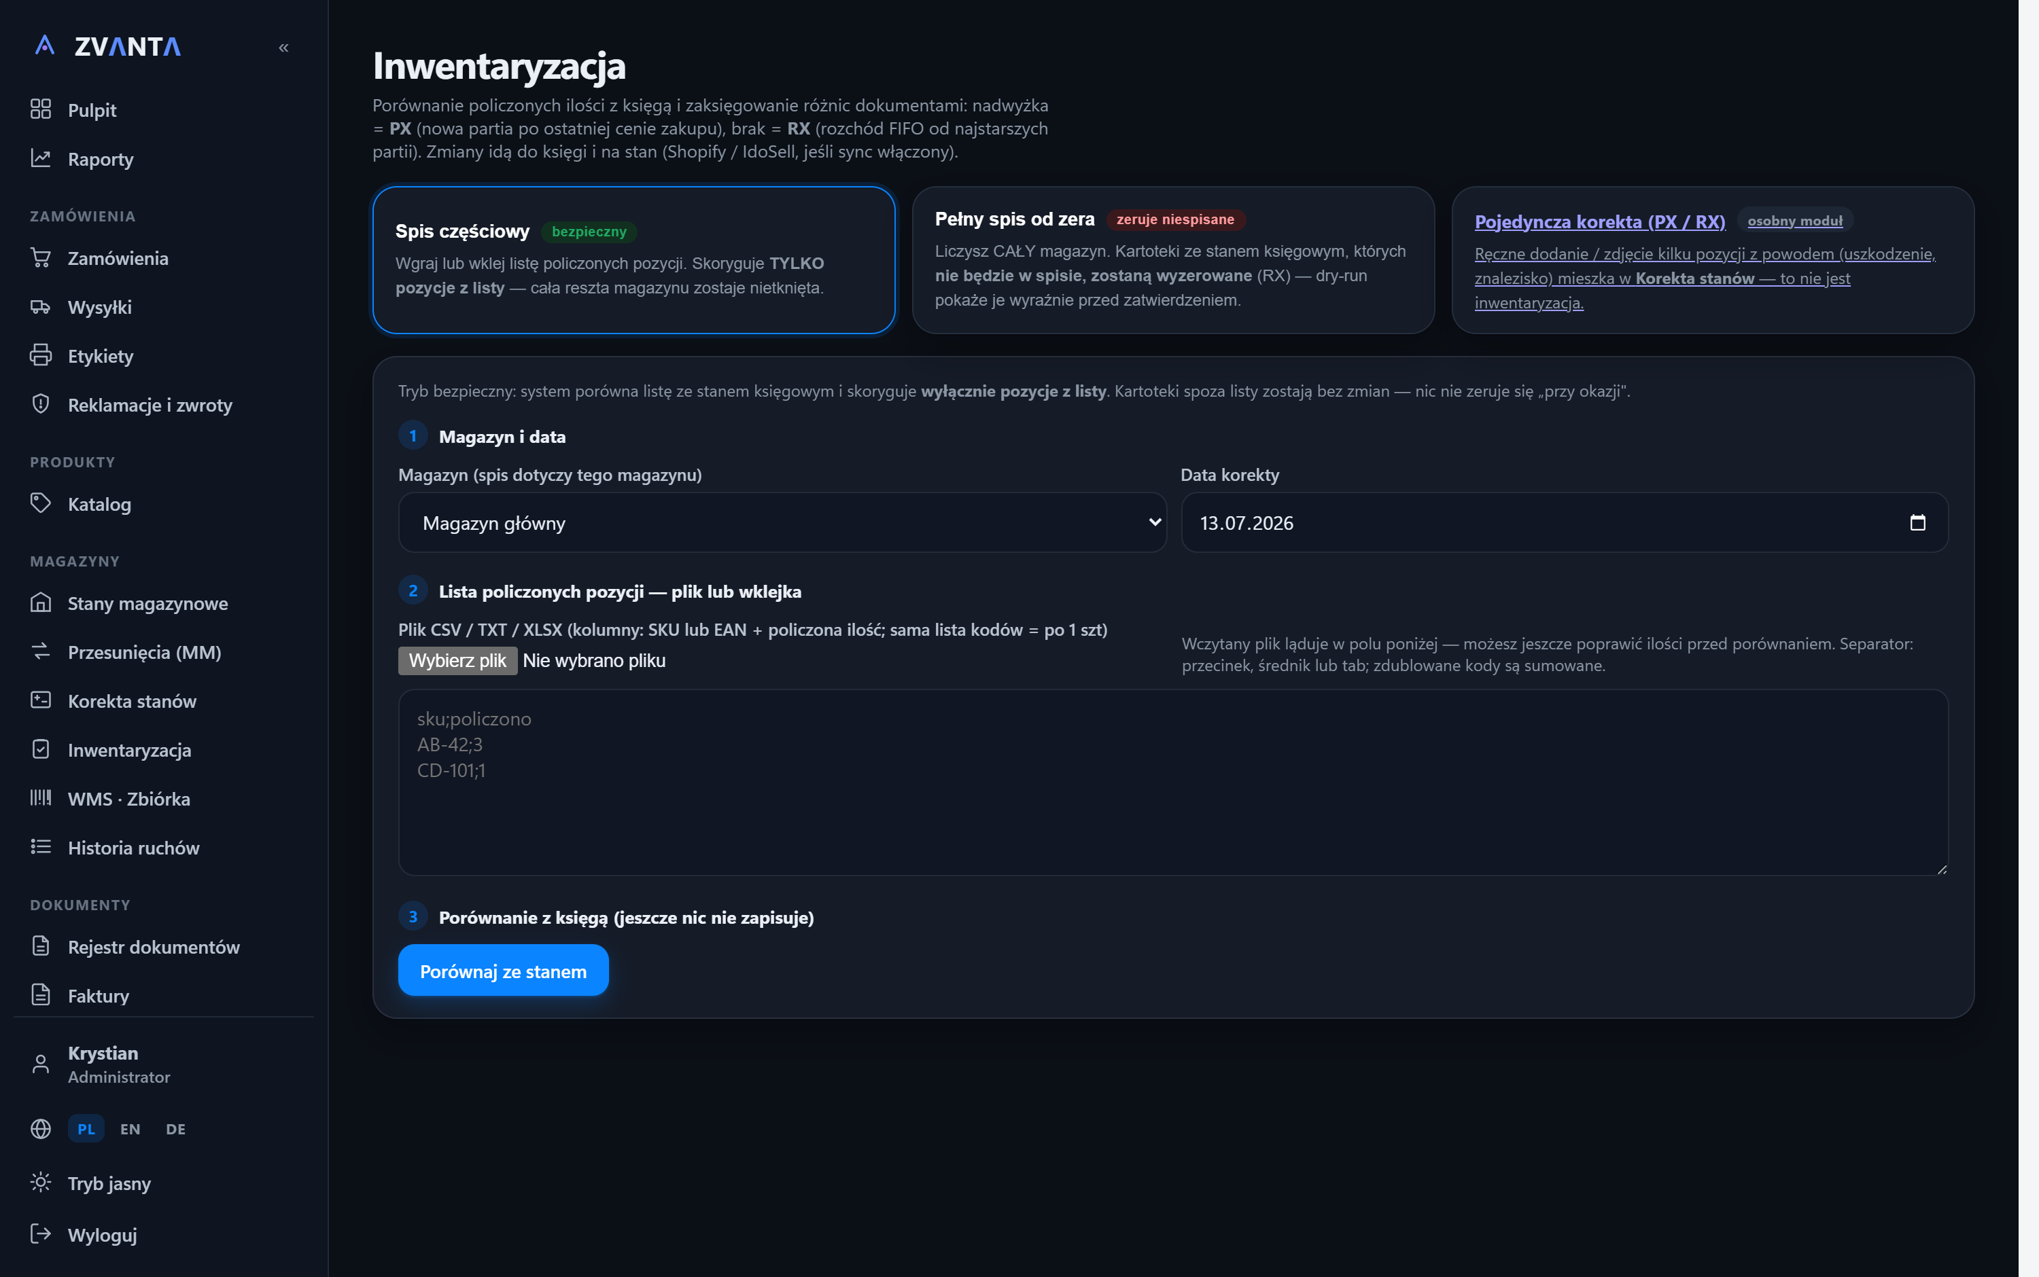
Task: Open Stany magazynowe menu item
Action: [x=148, y=603]
